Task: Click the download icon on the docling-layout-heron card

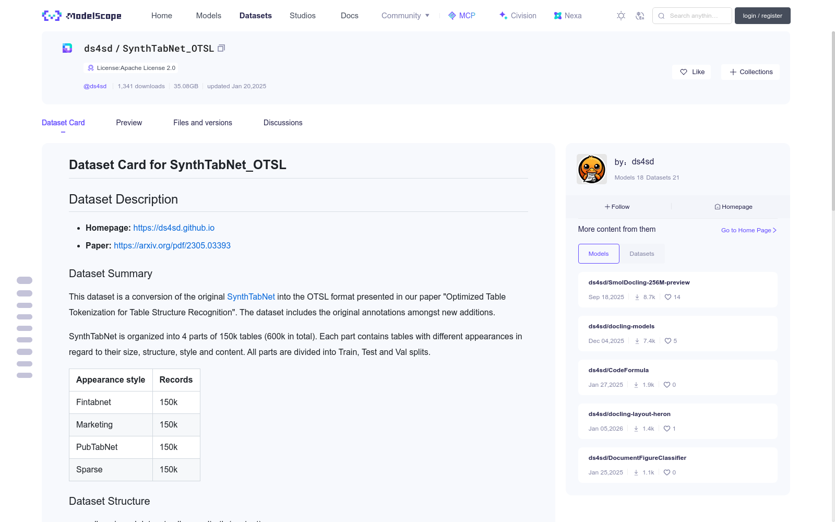Action: point(636,429)
